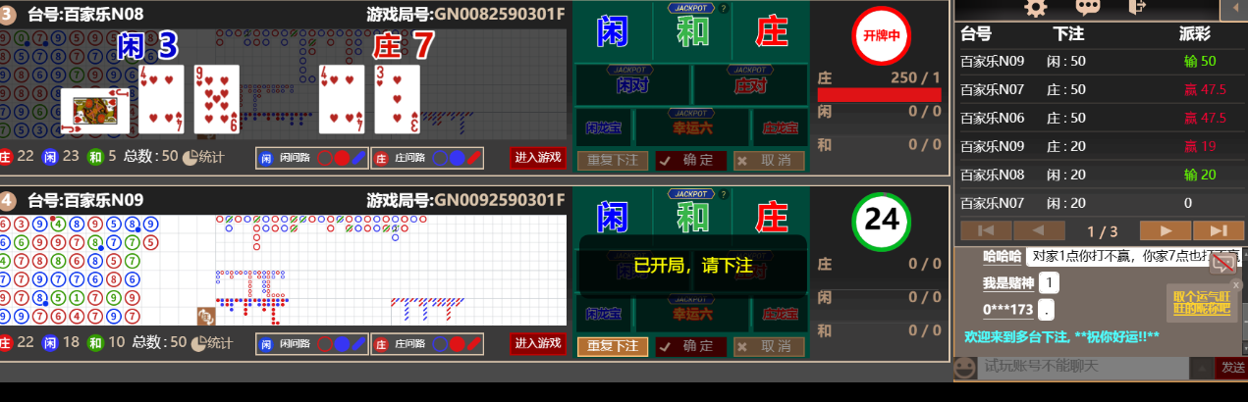Go to first page of bet records

(x=986, y=230)
